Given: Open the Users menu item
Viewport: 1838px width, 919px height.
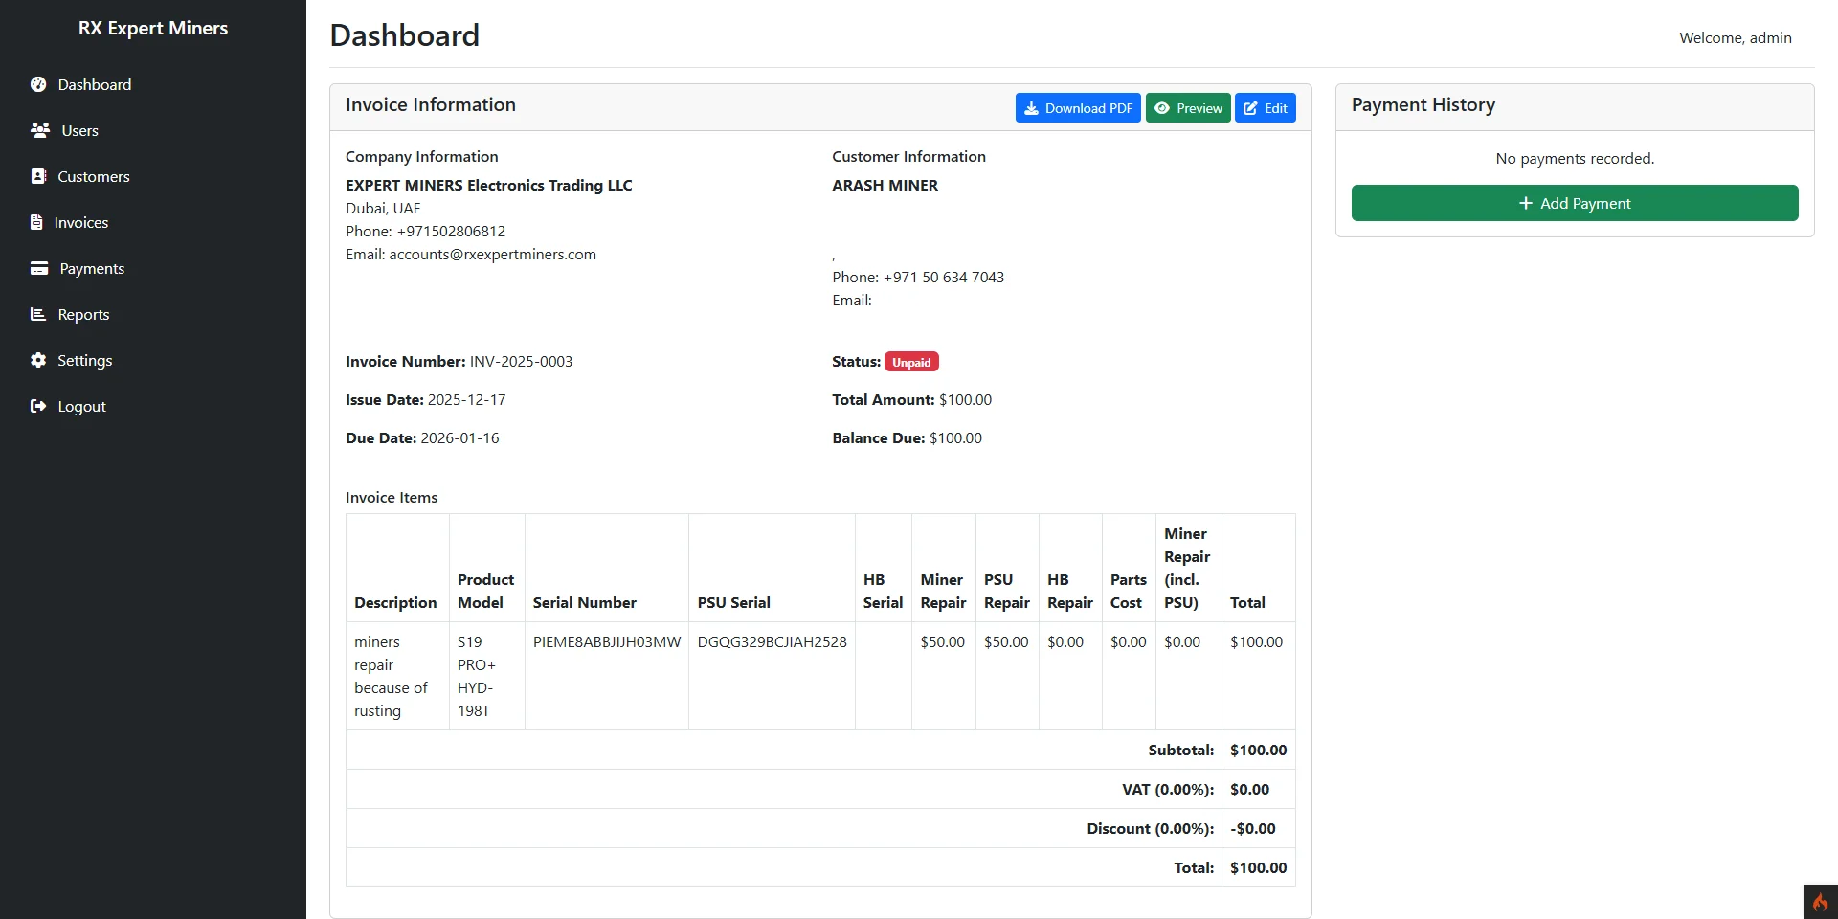Looking at the screenshot, I should [153, 130].
